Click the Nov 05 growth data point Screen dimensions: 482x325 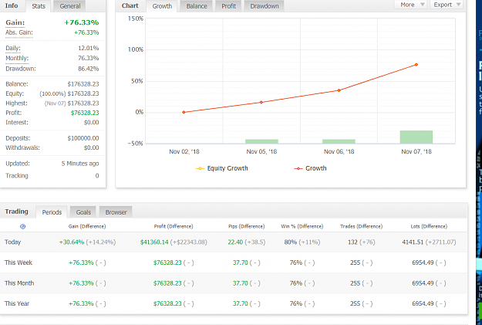pyautogui.click(x=261, y=102)
